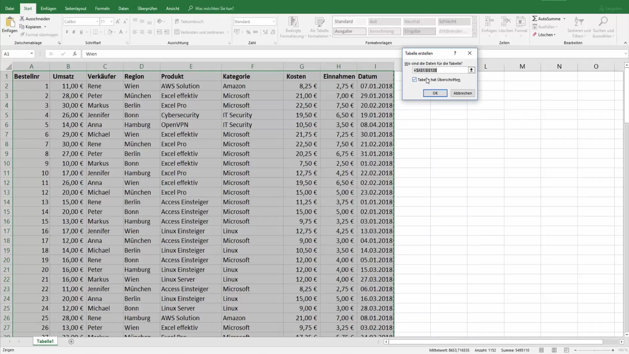The width and height of the screenshot is (629, 354).
Task: Expand the Formatvorlagen gallery
Action: click(474, 33)
